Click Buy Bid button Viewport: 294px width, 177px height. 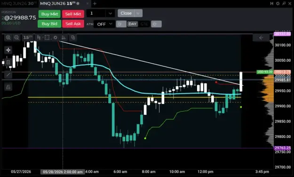pos(49,24)
